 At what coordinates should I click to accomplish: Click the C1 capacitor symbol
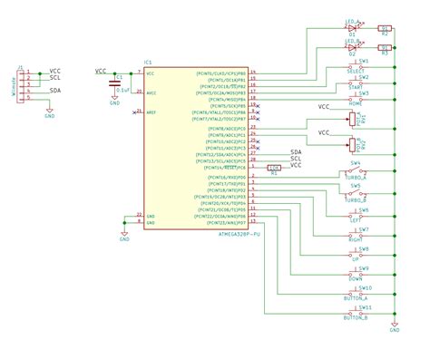(114, 83)
